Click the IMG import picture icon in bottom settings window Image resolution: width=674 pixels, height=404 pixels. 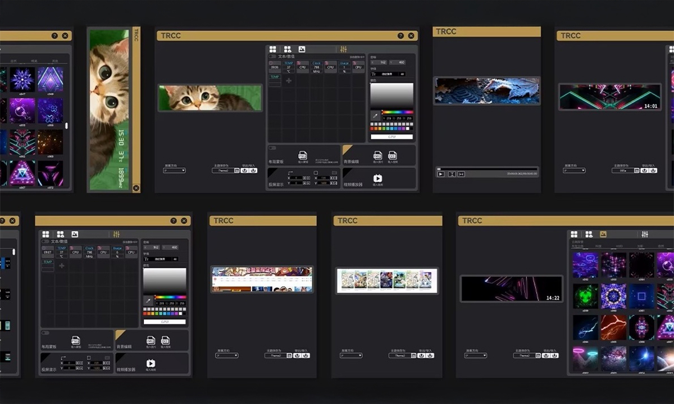coord(151,341)
